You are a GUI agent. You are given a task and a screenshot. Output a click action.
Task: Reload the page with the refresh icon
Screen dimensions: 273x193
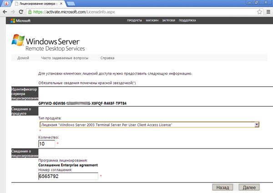[x=21, y=12]
